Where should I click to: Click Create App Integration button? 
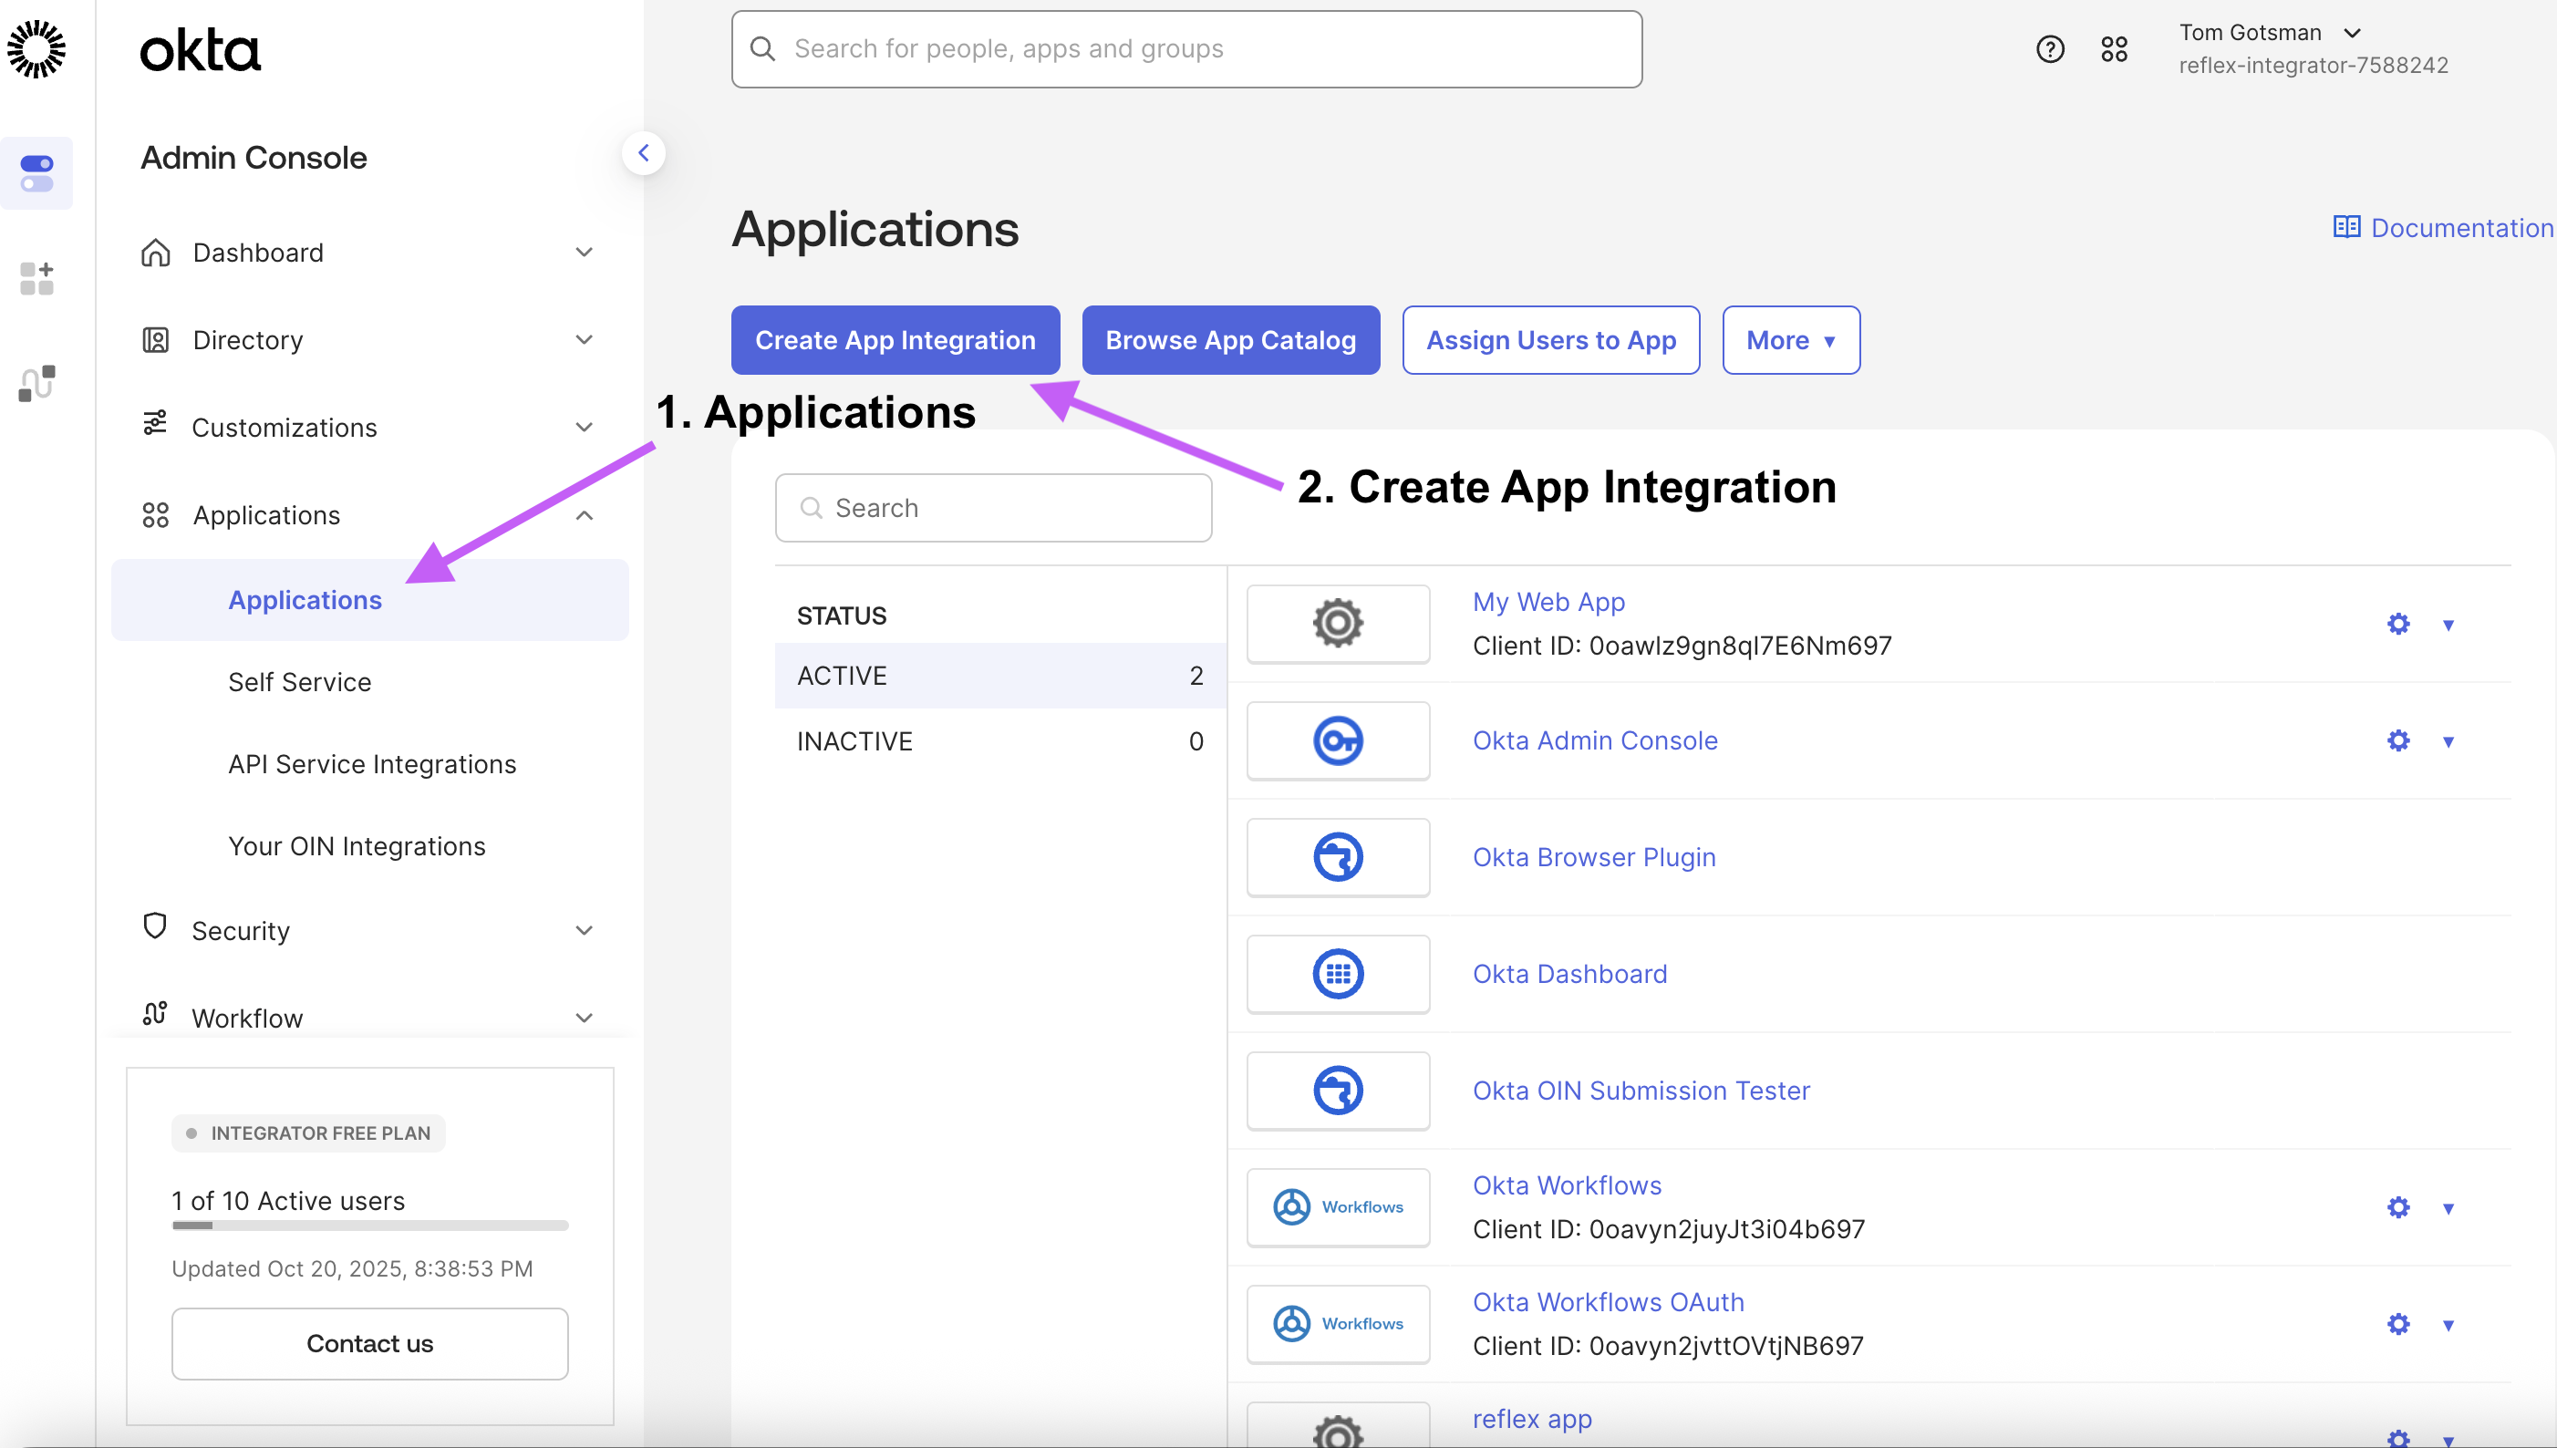(x=895, y=340)
